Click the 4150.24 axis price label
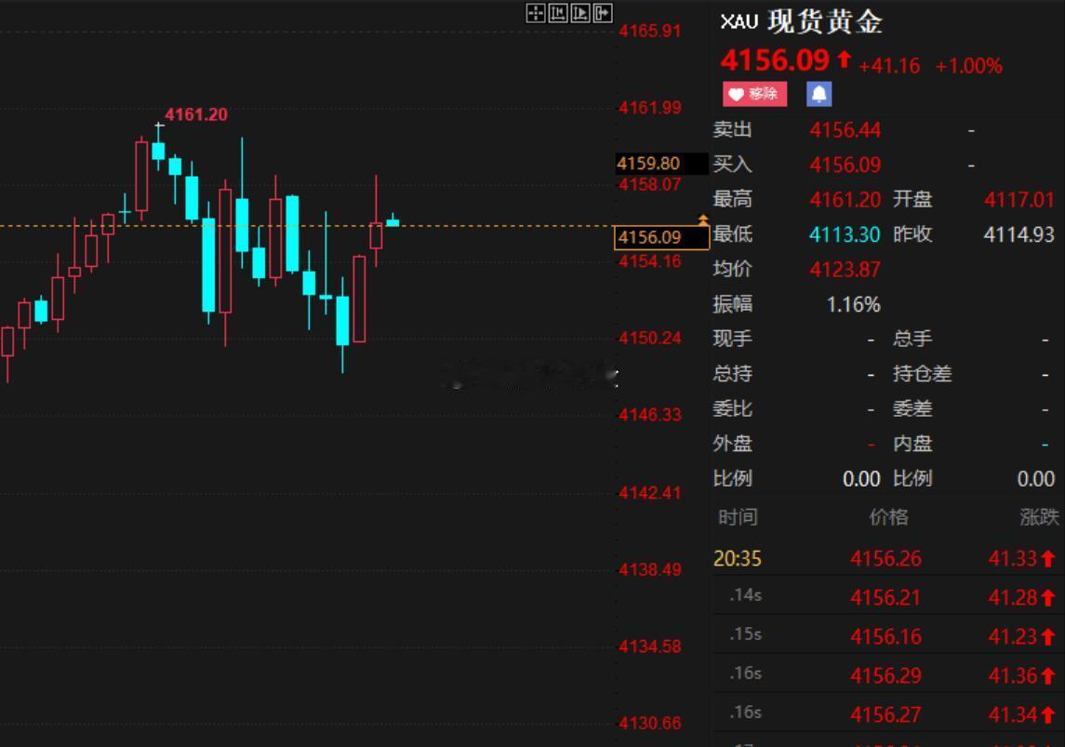Screen dimensions: 1065x747 [649, 338]
